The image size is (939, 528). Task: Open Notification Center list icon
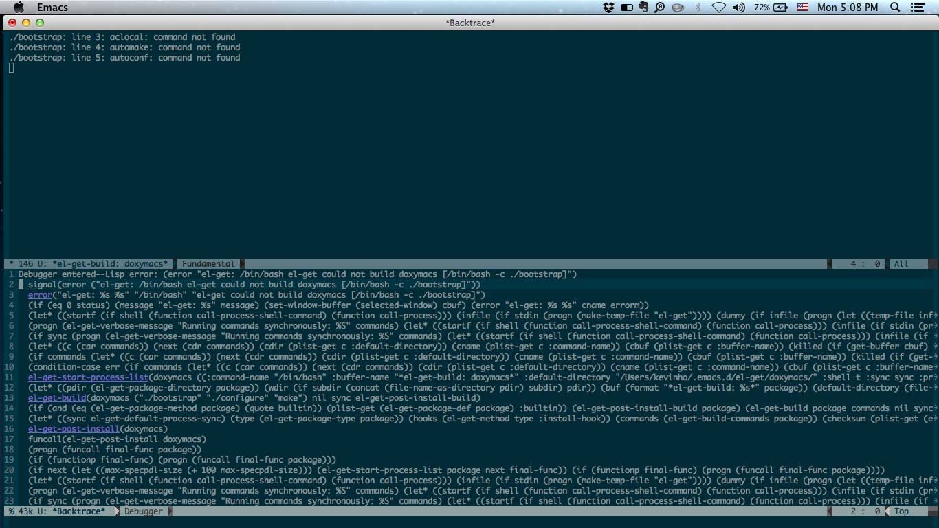[918, 7]
